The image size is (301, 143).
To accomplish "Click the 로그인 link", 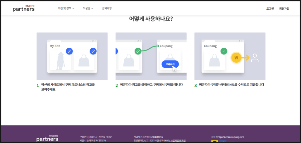I will pyautogui.click(x=270, y=9).
